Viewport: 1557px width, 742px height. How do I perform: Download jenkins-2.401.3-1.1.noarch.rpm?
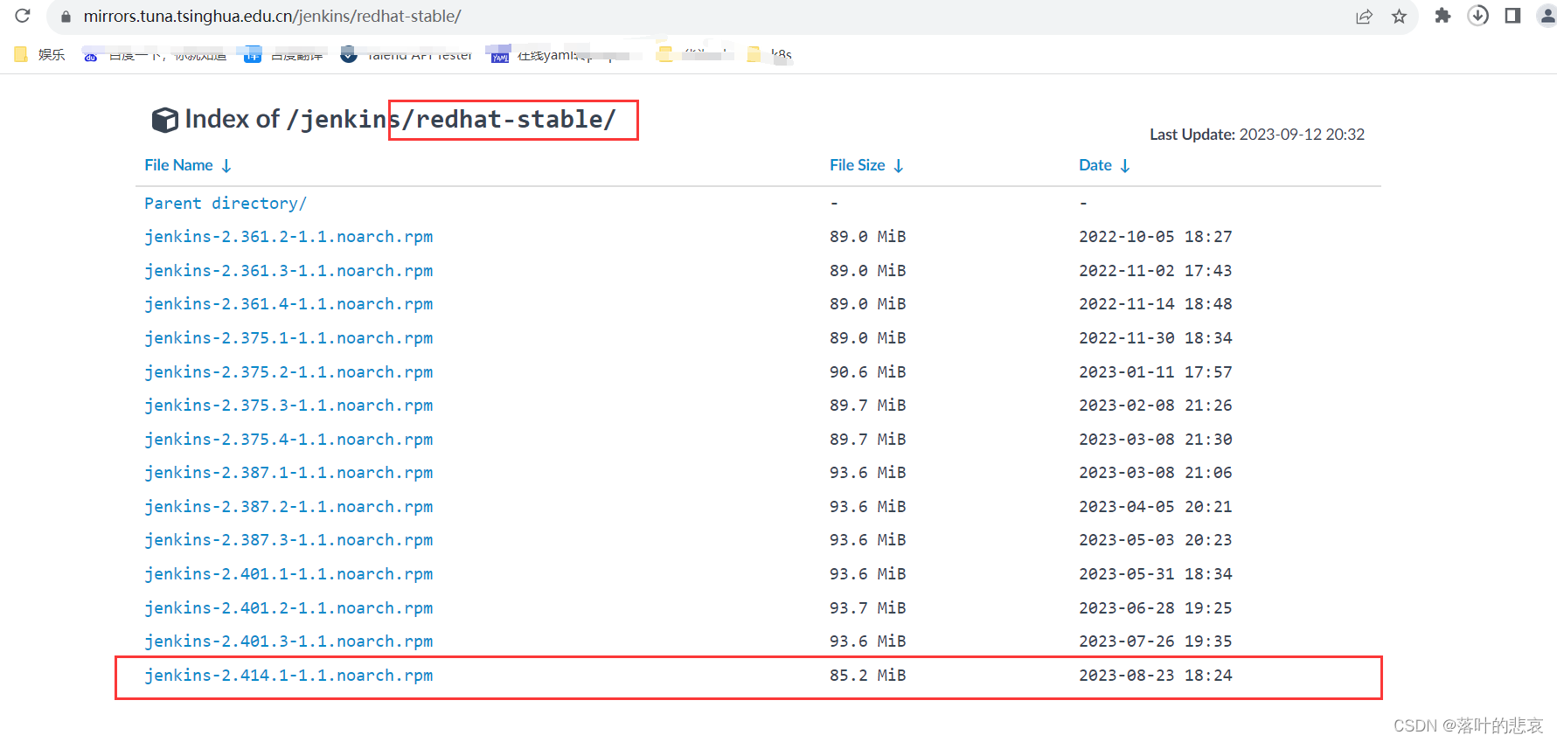[x=288, y=641]
